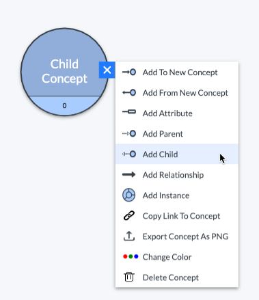Click the instance count 0 on node
Image resolution: width=259 pixels, height=300 pixels.
[64, 105]
